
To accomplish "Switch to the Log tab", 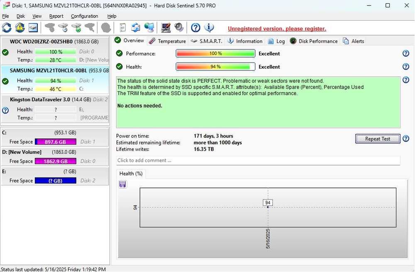I will pyautogui.click(x=276, y=41).
